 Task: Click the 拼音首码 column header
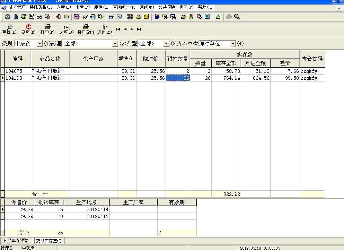[x=312, y=59]
